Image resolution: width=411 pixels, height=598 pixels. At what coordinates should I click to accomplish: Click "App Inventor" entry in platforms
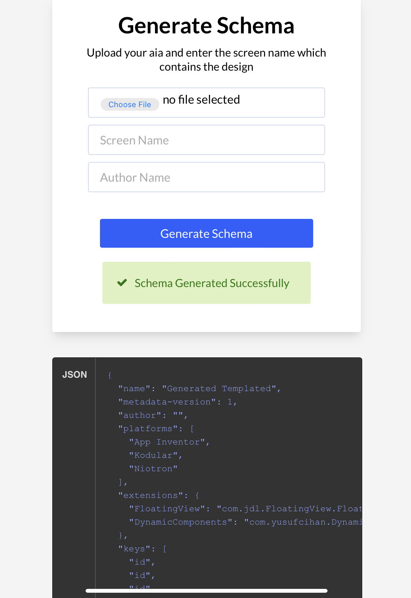point(169,442)
